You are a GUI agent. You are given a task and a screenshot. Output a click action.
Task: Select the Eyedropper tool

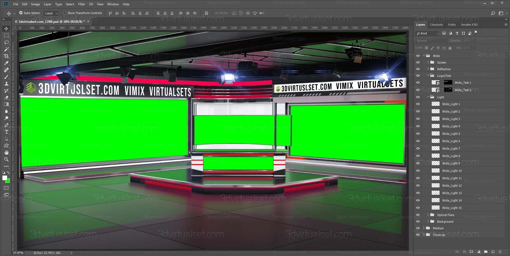(6, 63)
